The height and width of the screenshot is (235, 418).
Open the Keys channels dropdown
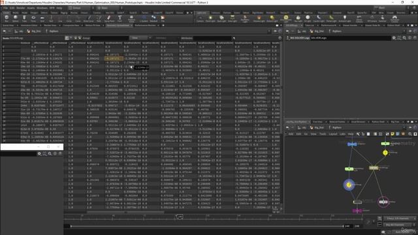click(399, 218)
